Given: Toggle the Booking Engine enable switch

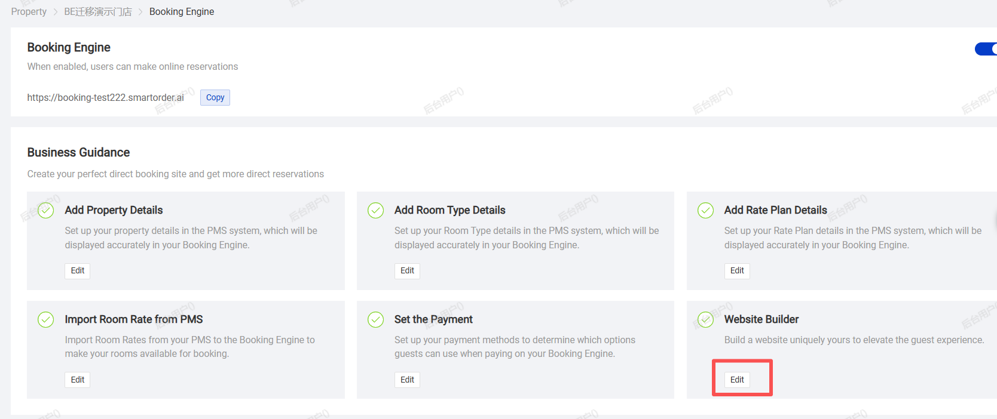Looking at the screenshot, I should (986, 49).
